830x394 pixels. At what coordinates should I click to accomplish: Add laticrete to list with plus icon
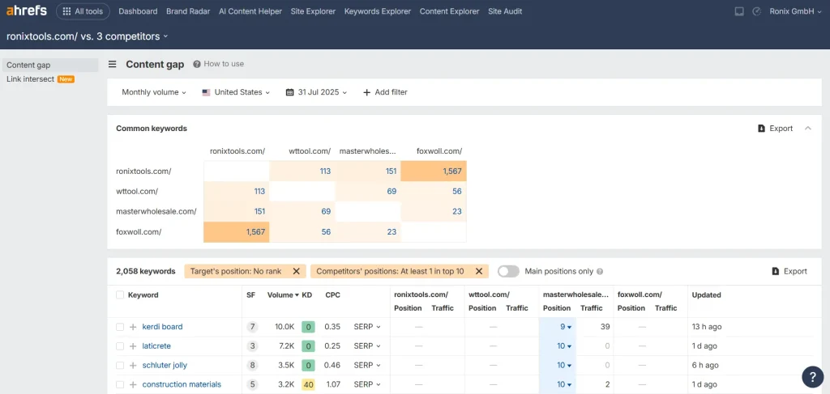point(133,346)
